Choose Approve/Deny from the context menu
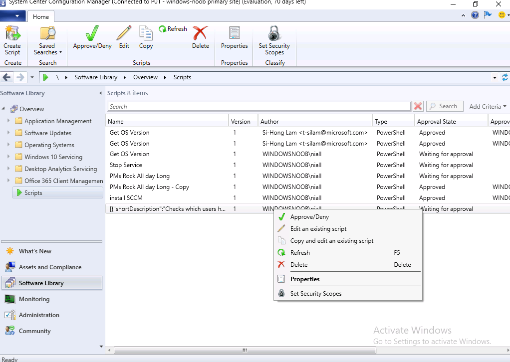This screenshot has width=510, height=362. point(348,217)
